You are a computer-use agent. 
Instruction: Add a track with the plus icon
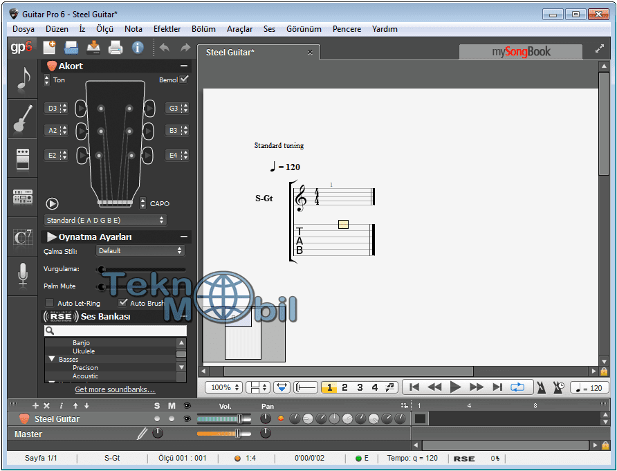coord(35,405)
